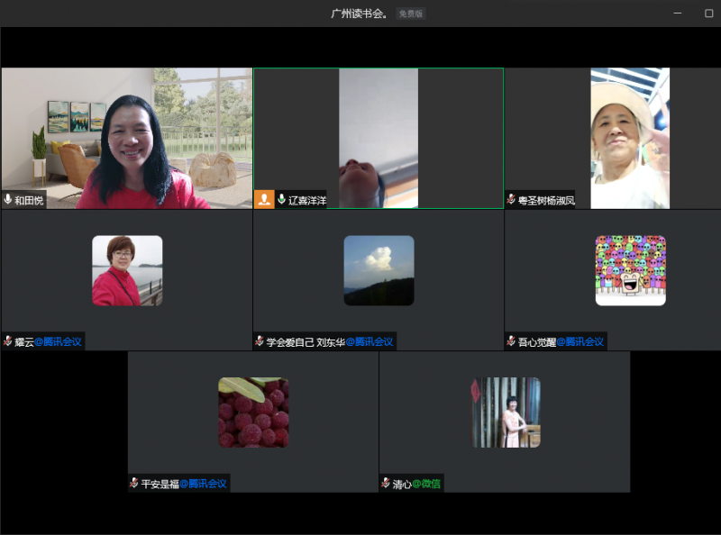This screenshot has width=721, height=535.
Task: Select 和田悦's video tile
Action: coord(127,135)
